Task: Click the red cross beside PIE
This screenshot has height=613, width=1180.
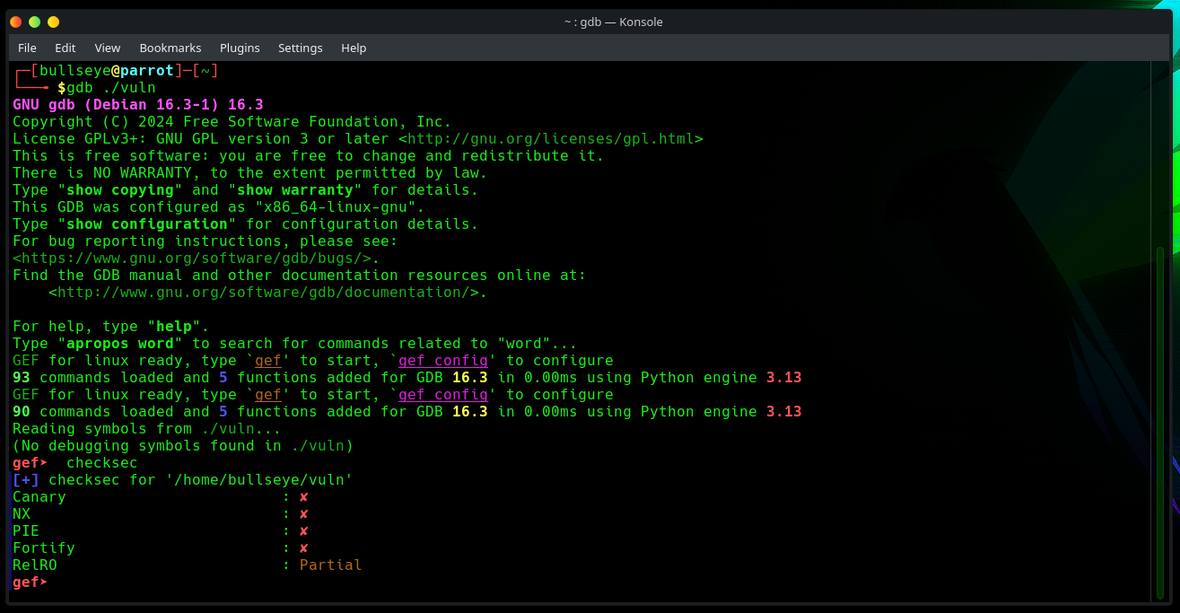Action: click(x=304, y=531)
